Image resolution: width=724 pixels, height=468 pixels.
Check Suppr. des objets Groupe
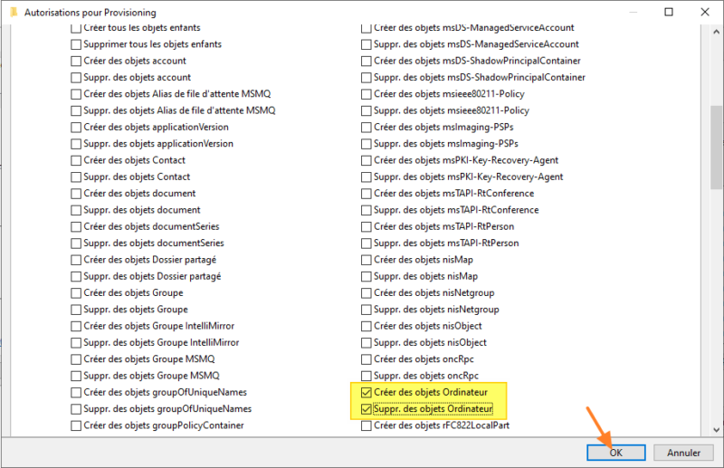76,310
